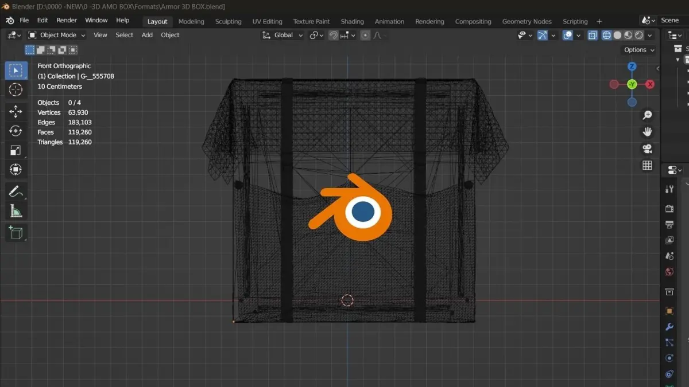Viewport: 689px width, 387px height.
Task: Choose the Annotate tool
Action: click(16, 191)
